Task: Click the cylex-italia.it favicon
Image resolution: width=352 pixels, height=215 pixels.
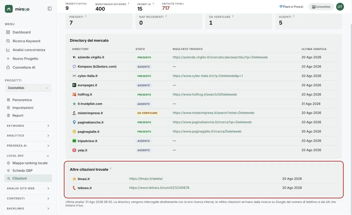Action: pyautogui.click(x=74, y=76)
